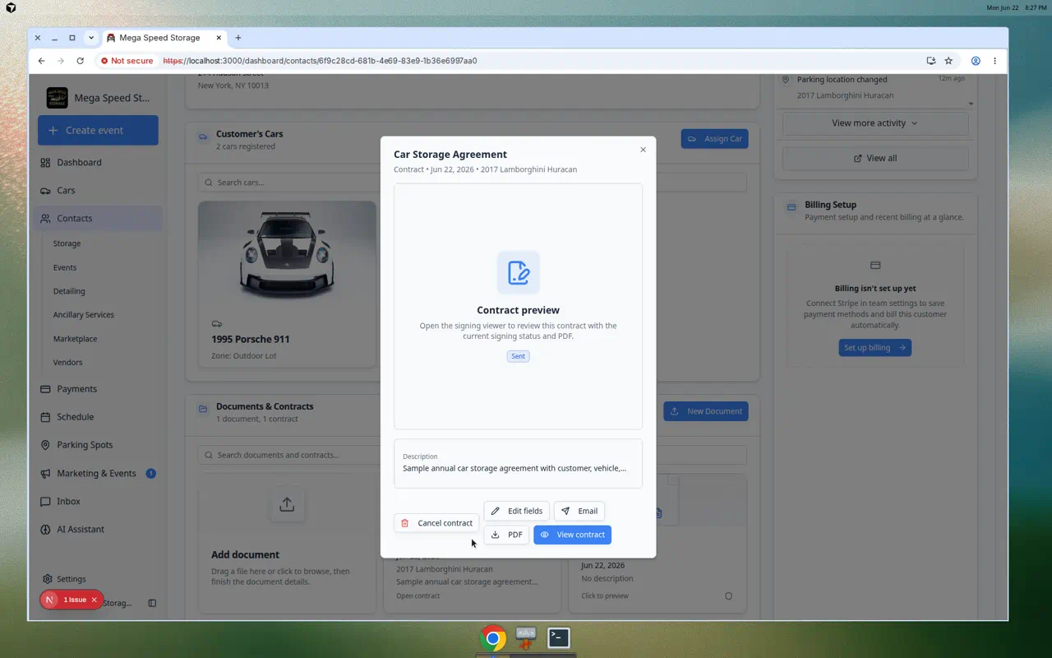
Task: Launch Terminal from the dock
Action: pos(559,637)
